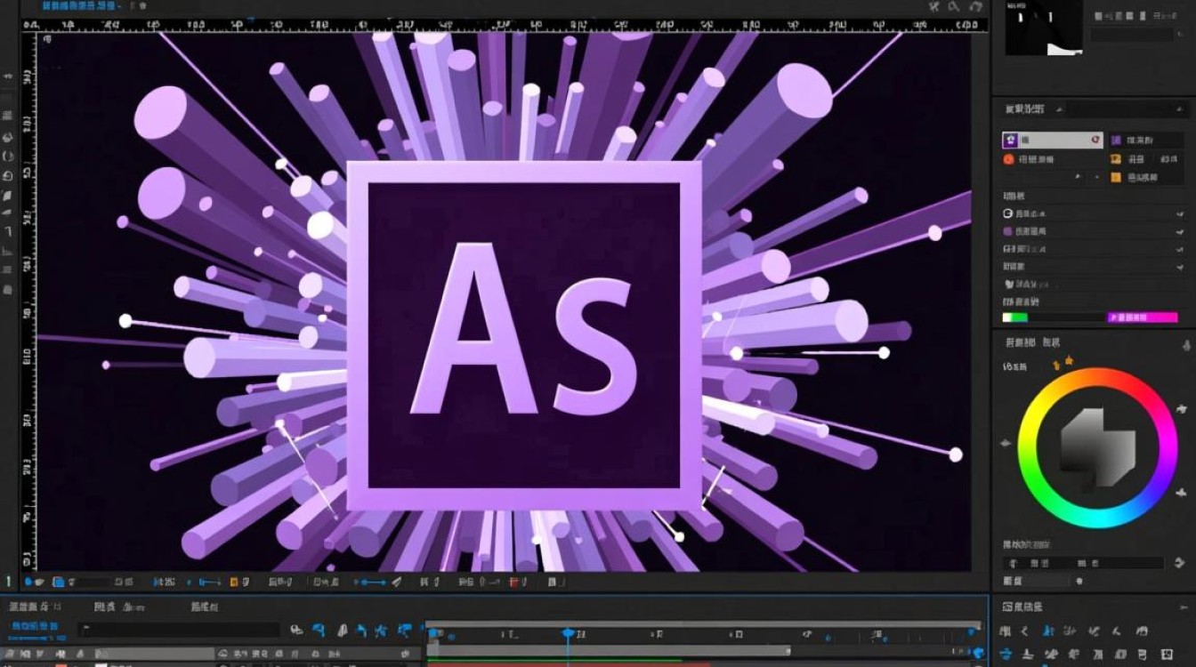The image size is (1196, 667).
Task: Toggle checkmark on the white circle icon row
Action: pyautogui.click(x=1179, y=213)
